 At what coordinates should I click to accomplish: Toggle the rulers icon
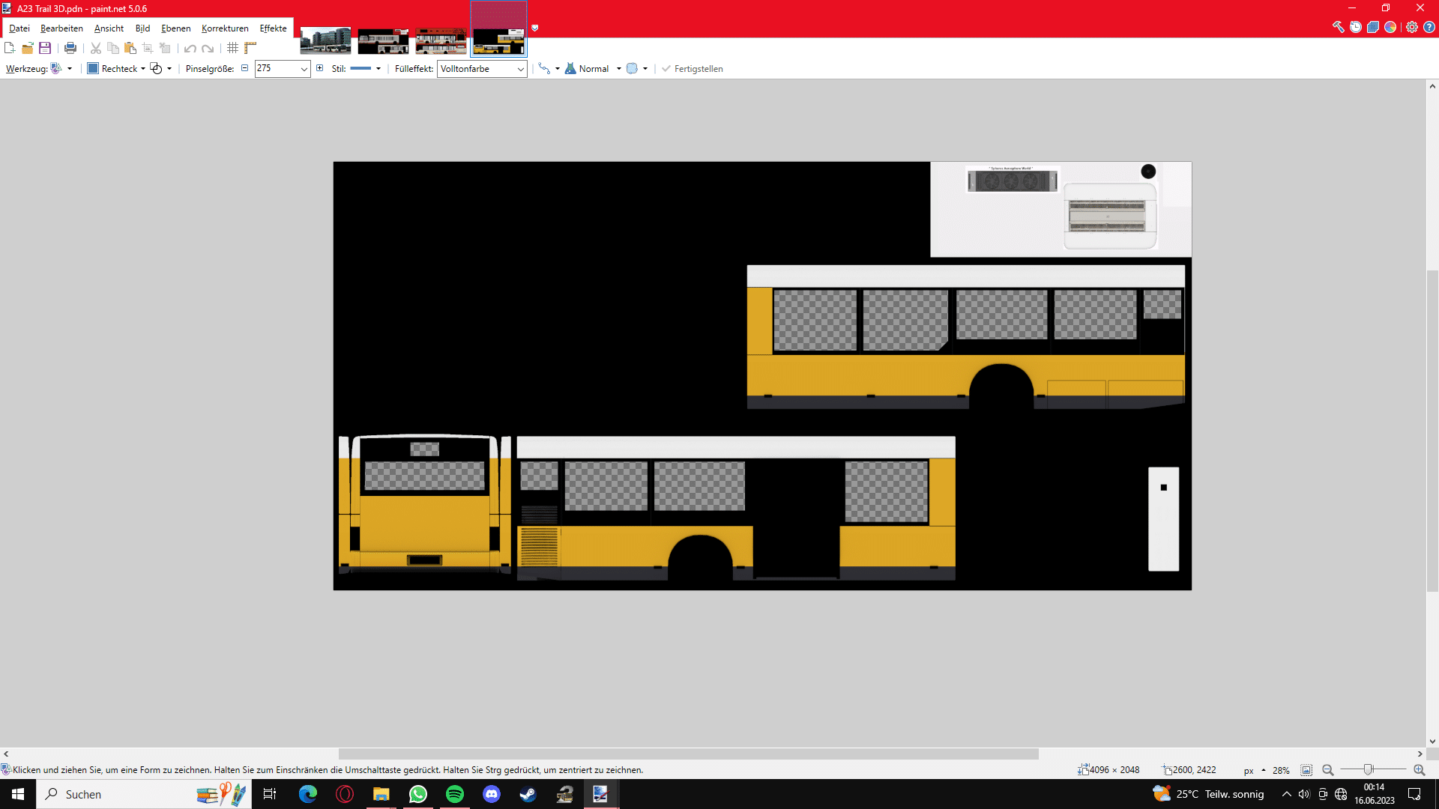tap(250, 48)
